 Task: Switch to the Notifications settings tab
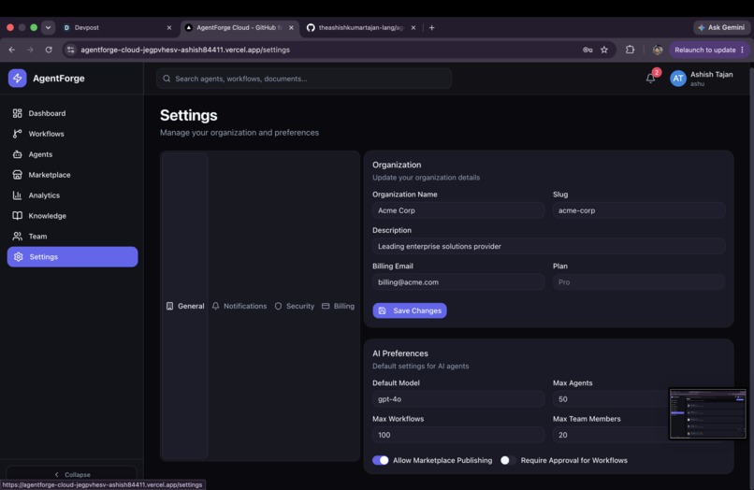point(239,306)
